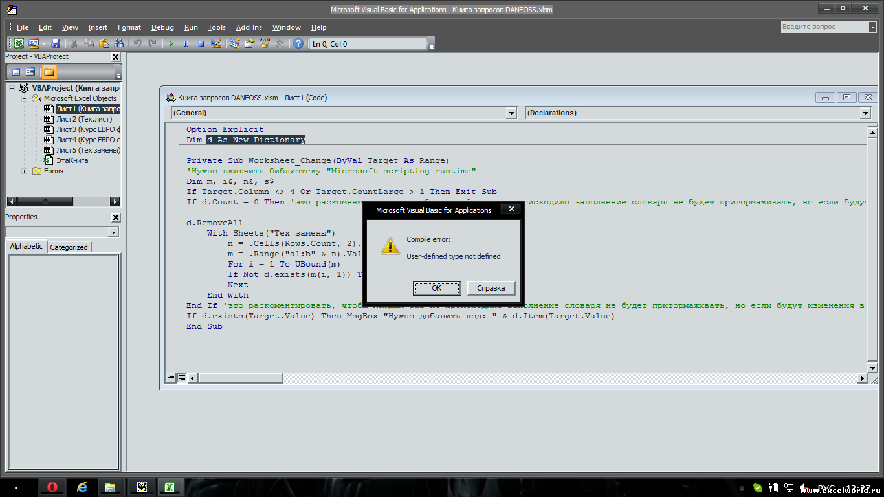
Task: Open Internet Explorer from the taskbar
Action: [82, 487]
